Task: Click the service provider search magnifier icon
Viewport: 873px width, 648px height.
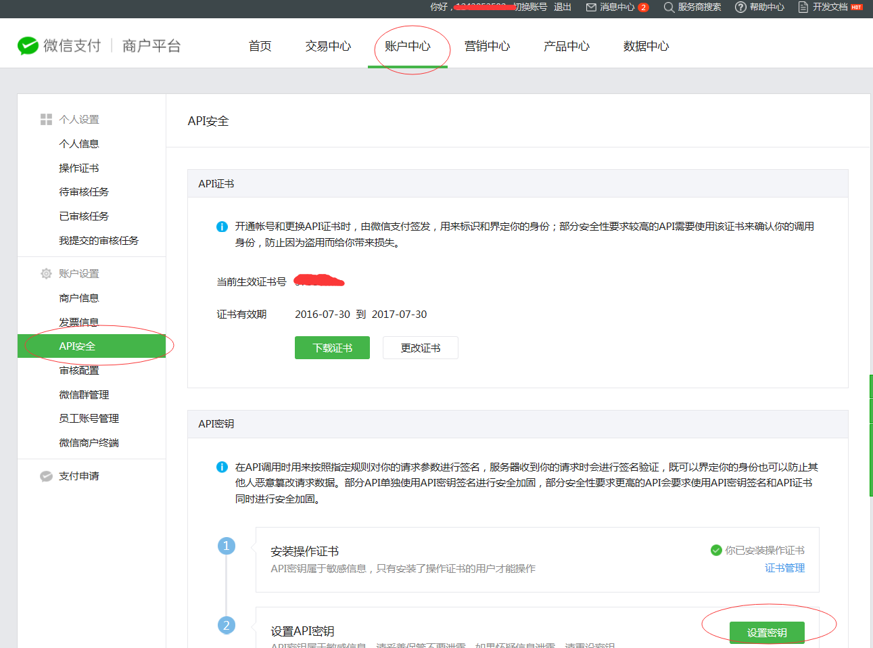Action: tap(669, 7)
